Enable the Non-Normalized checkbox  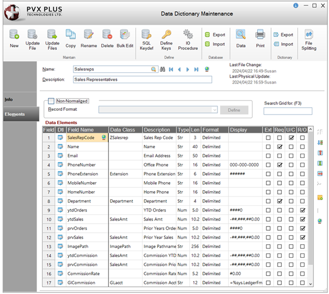pyautogui.click(x=51, y=101)
